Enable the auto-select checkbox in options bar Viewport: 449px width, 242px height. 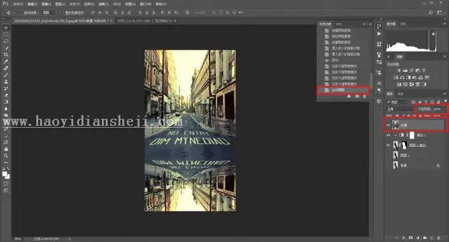[21, 13]
